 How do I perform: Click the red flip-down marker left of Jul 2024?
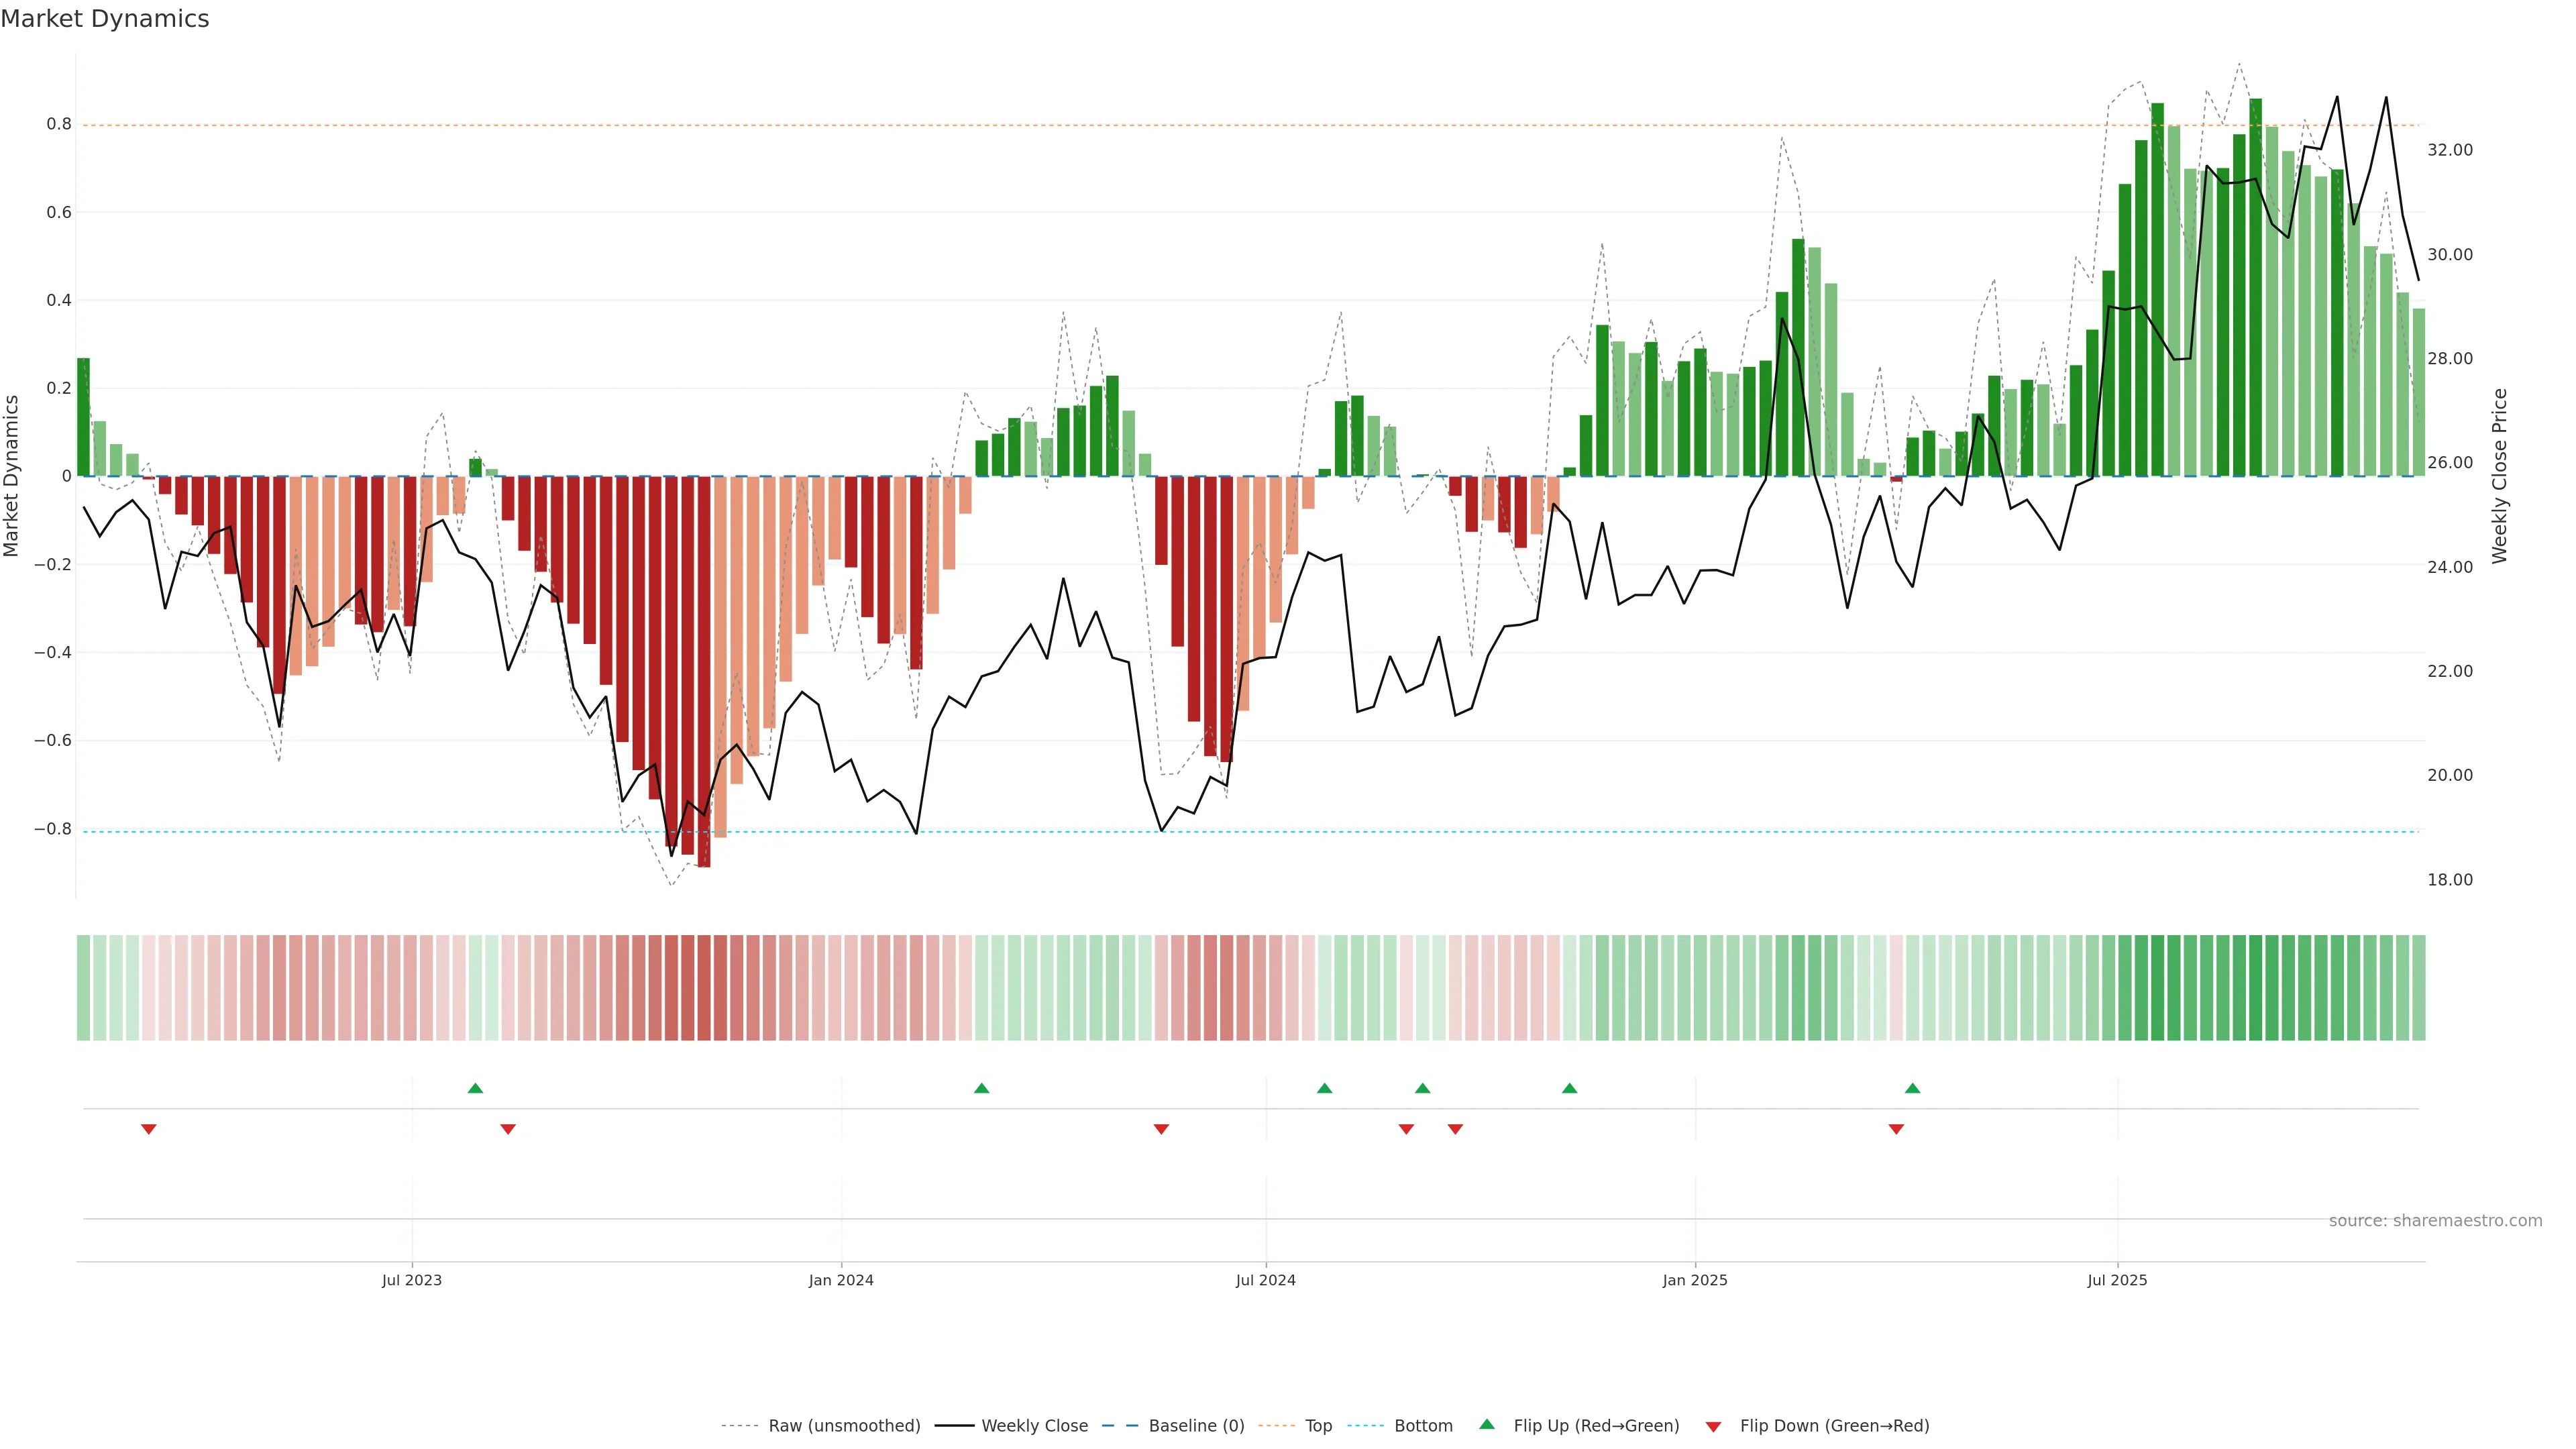coord(1161,1129)
